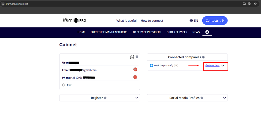Click the iFurn PRO logo
261x114 pixels.
coord(74,21)
